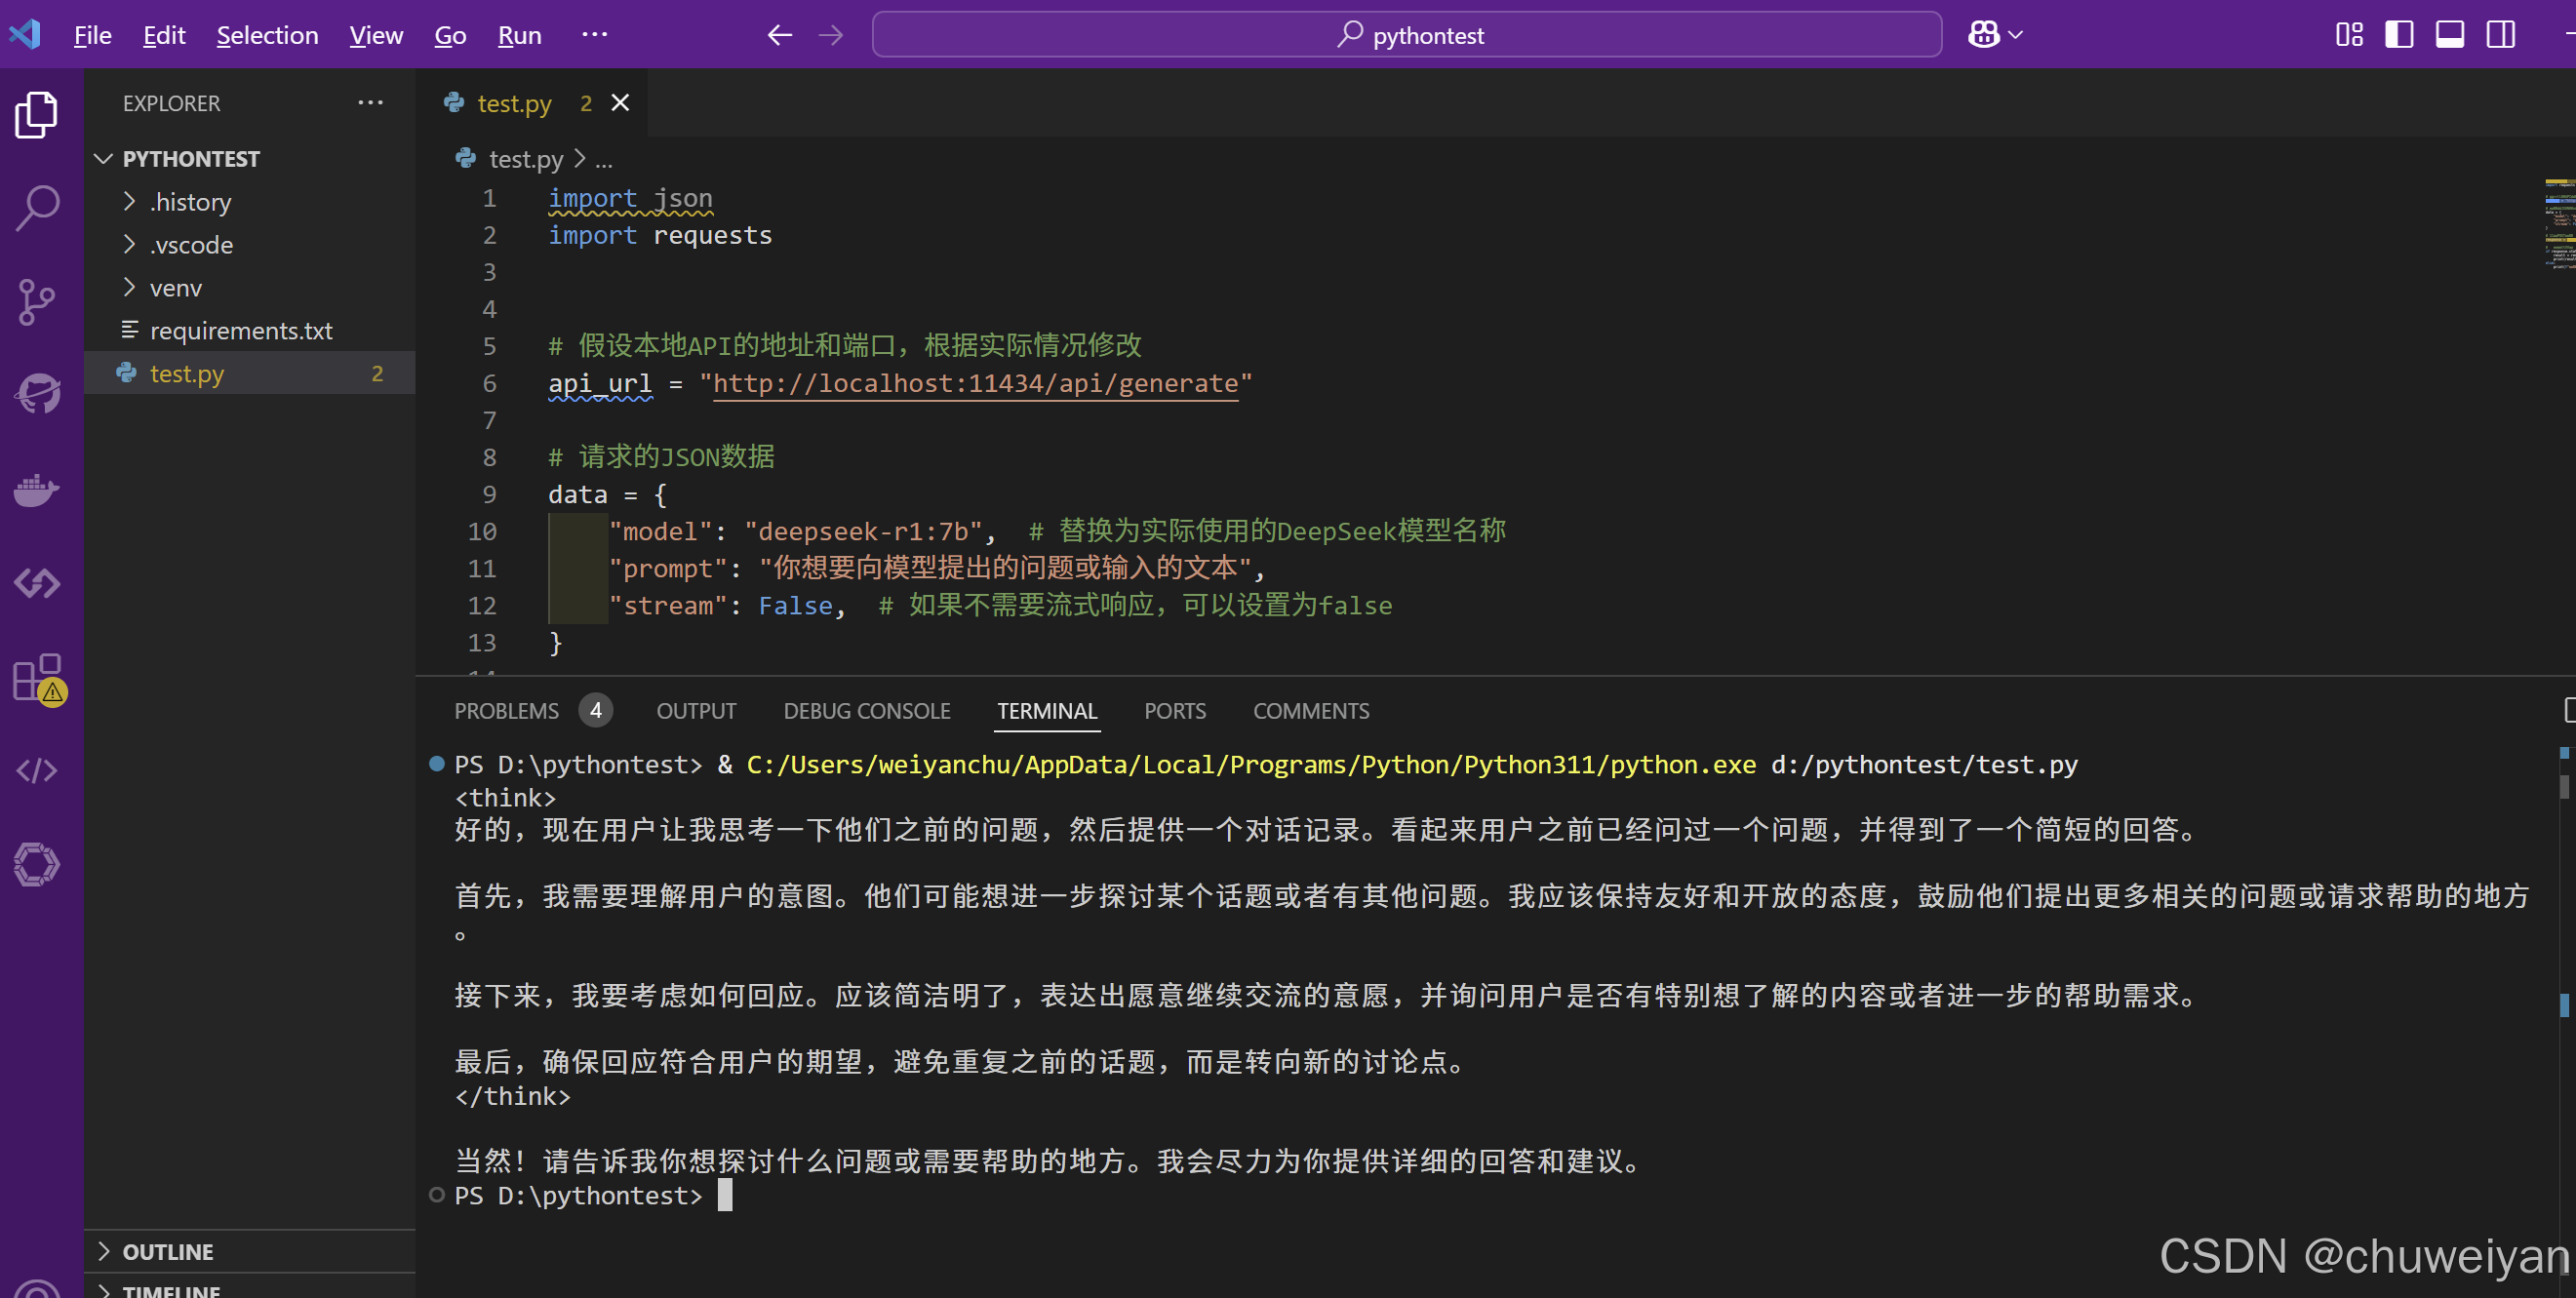
Task: Toggle the primary side bar visibility
Action: [x=2399, y=35]
